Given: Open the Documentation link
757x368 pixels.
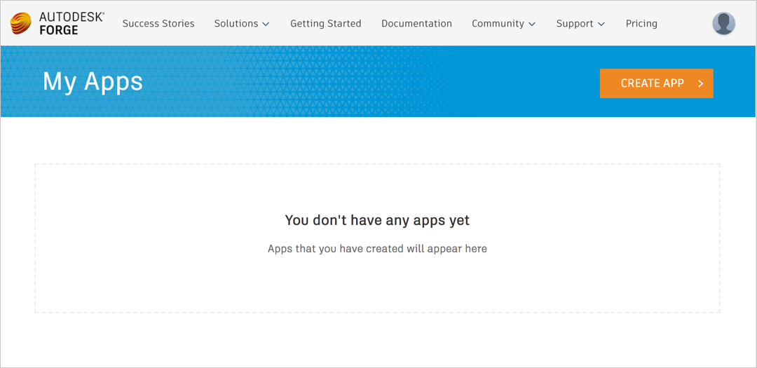Looking at the screenshot, I should [x=416, y=23].
